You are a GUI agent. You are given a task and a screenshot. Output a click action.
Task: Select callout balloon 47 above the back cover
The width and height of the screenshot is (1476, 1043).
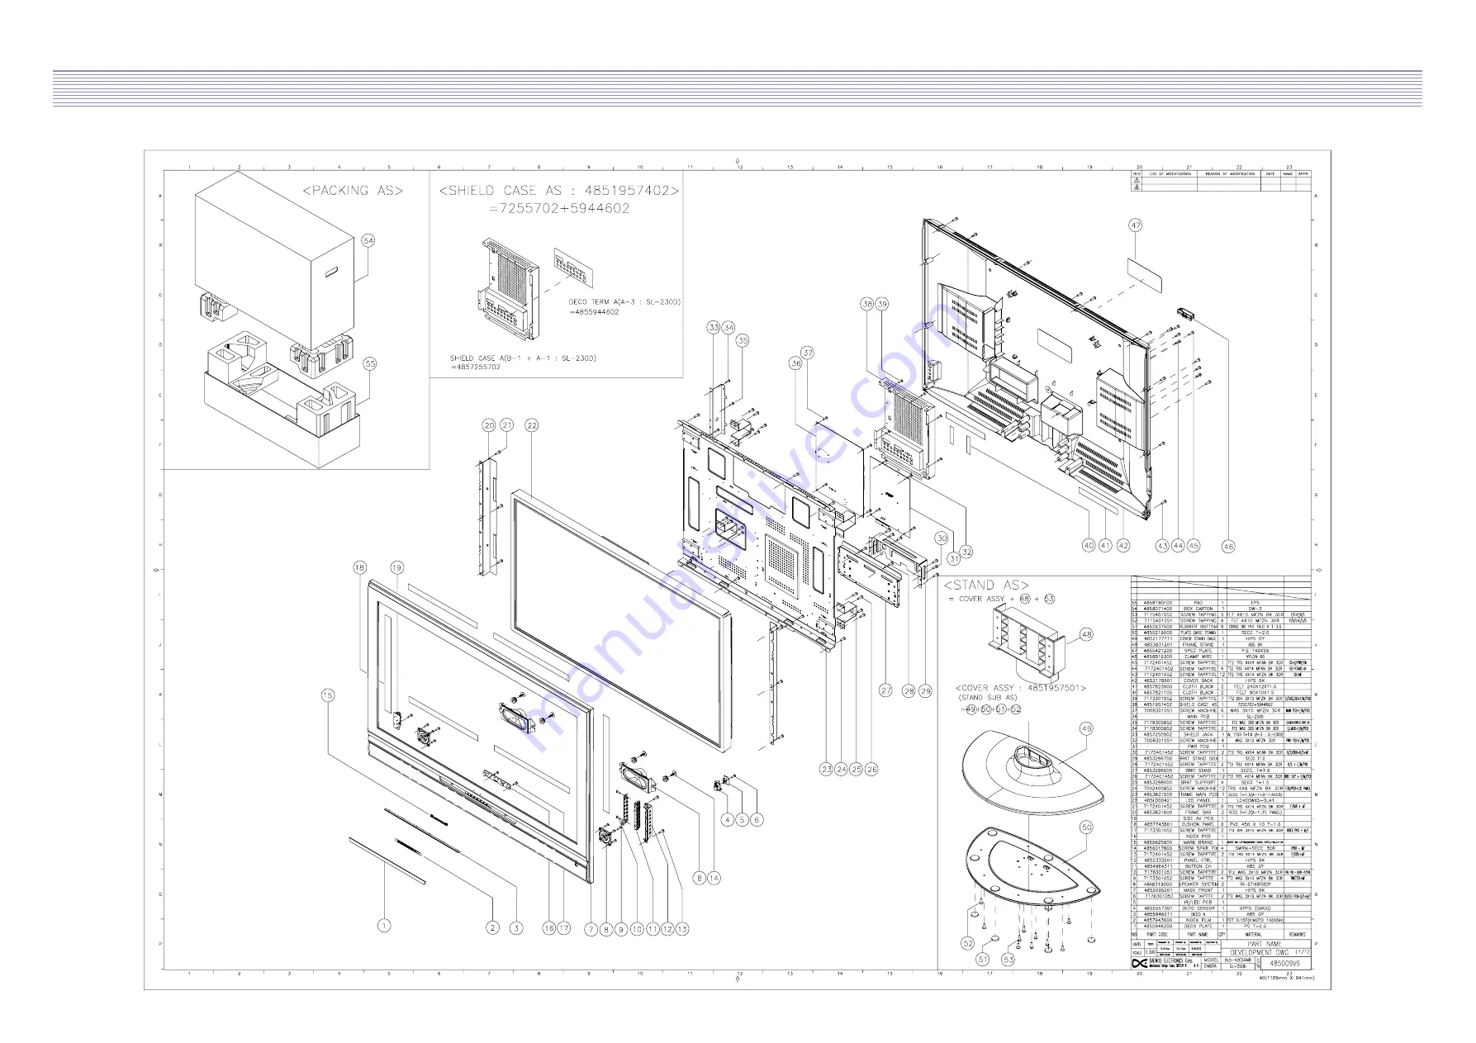coord(1136,225)
